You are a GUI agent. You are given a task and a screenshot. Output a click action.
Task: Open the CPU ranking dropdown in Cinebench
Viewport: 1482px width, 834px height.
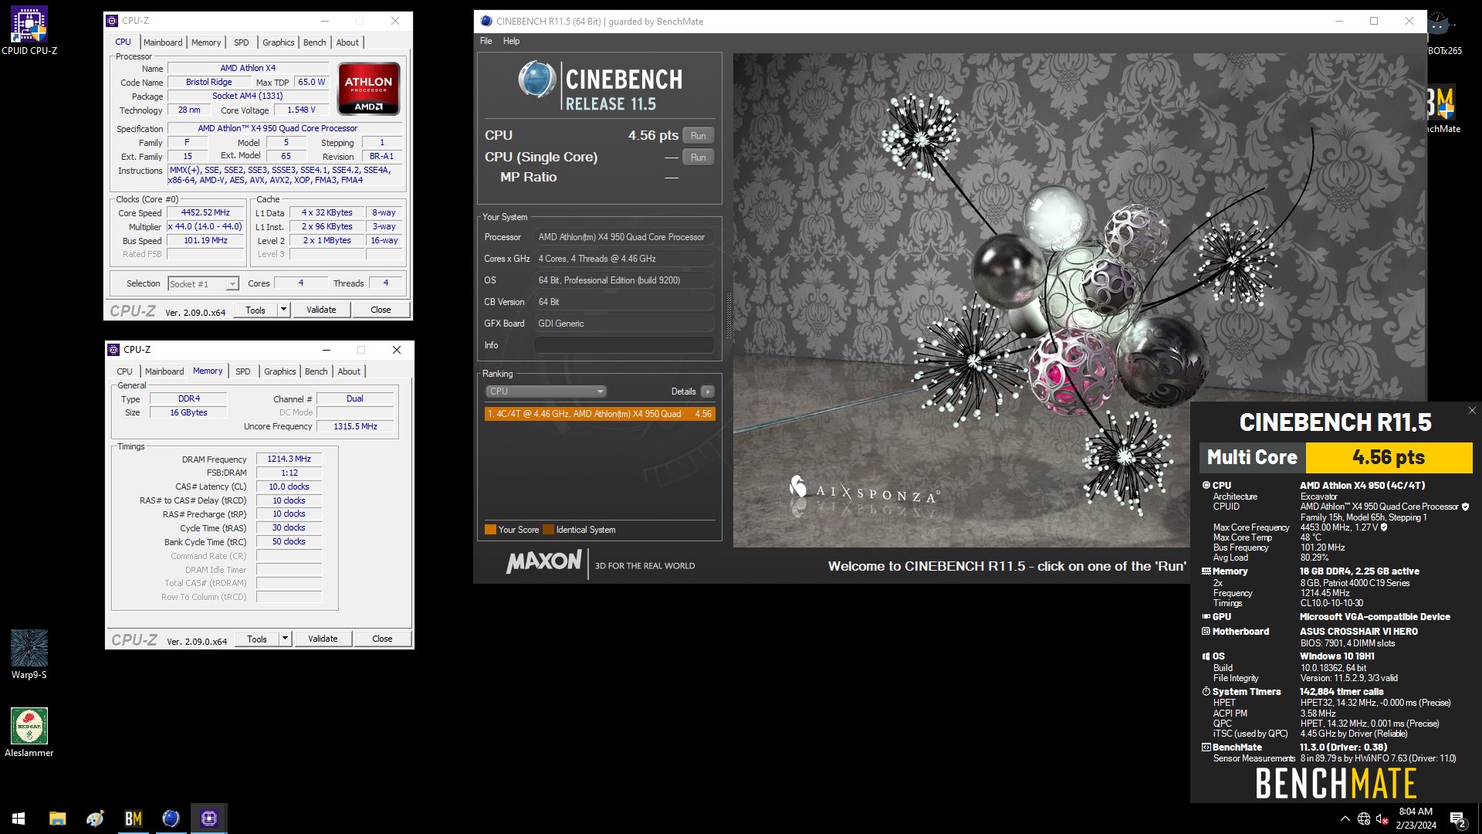(546, 392)
